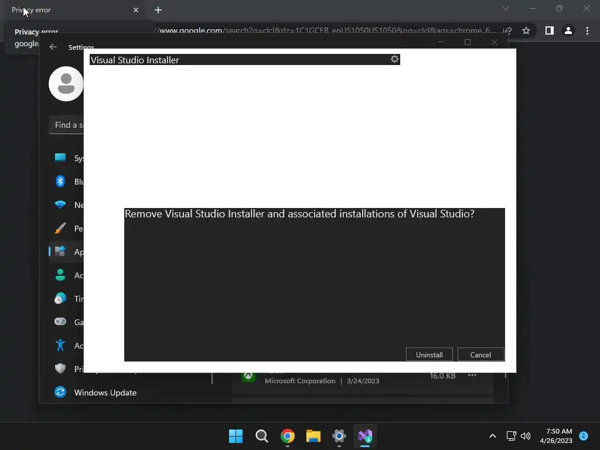
Task: Toggle Chrome side panel icon
Action: (x=549, y=30)
